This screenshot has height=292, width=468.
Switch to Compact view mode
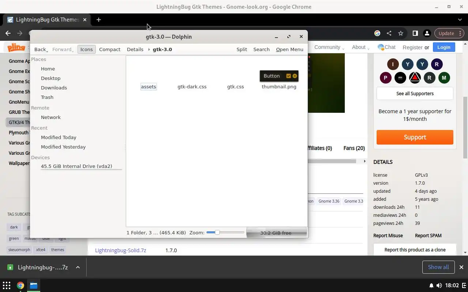110,49
